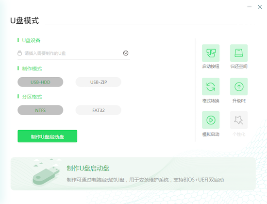Screen dimensions: 267x204
Task: Click the 个性化 personalization star icon
Action: pos(239,120)
